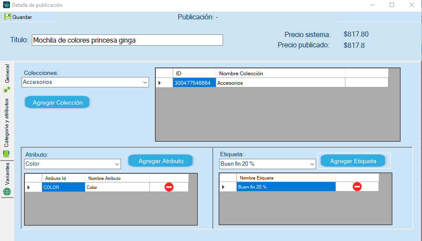Click the Agregar Etiqueta button
The height and width of the screenshot is (241, 422).
353,161
